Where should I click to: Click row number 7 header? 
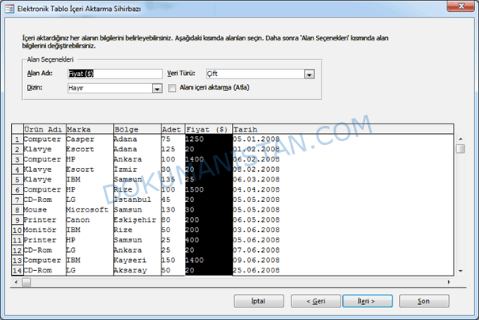click(17, 200)
